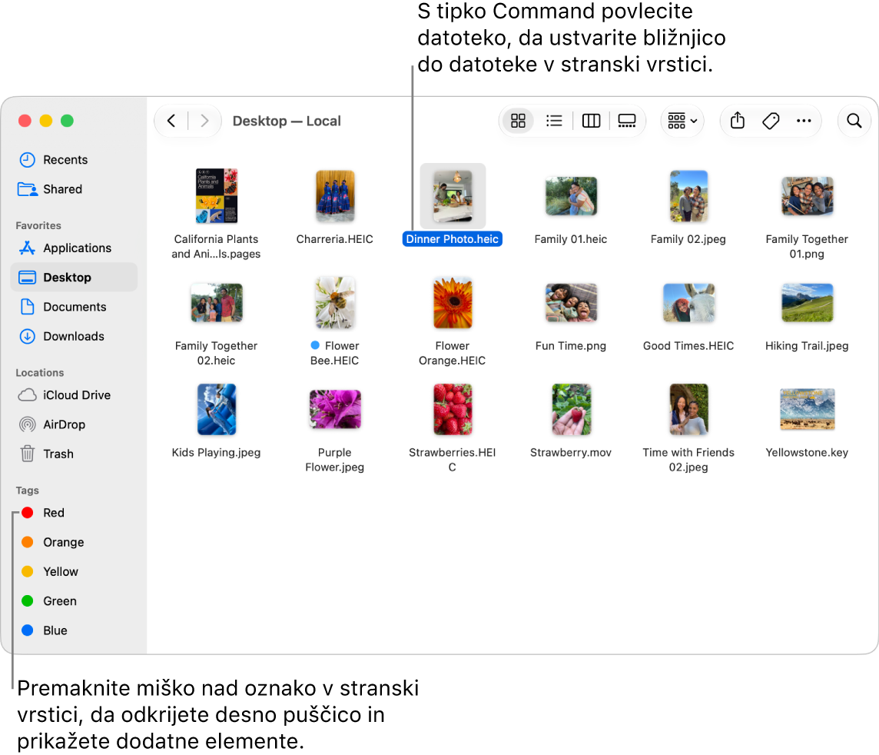Switch to column view
Image resolution: width=879 pixels, height=755 pixels.
(x=591, y=121)
